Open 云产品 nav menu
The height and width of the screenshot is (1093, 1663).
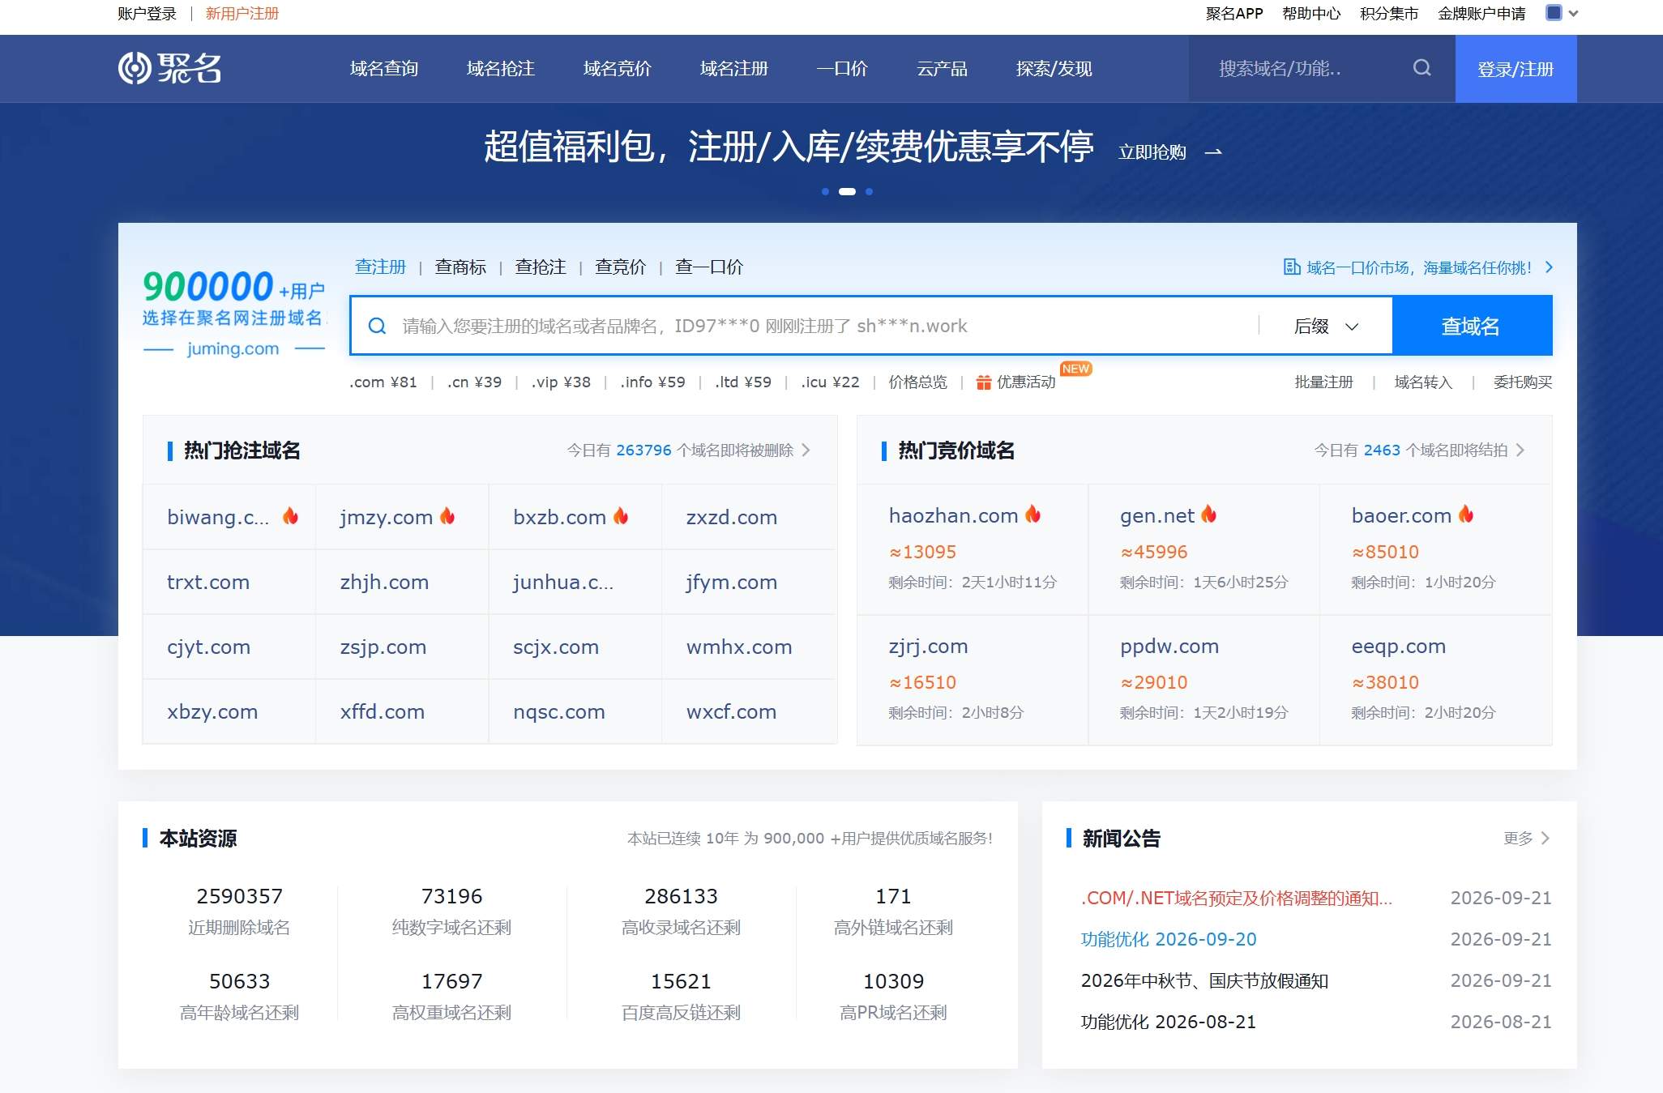click(x=943, y=69)
